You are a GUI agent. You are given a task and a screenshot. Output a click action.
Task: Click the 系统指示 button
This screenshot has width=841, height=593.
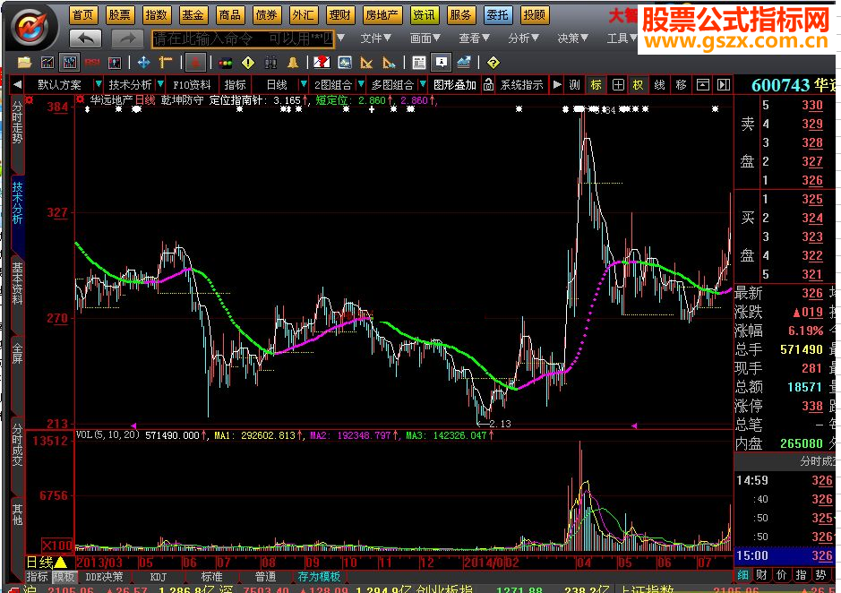coord(521,85)
